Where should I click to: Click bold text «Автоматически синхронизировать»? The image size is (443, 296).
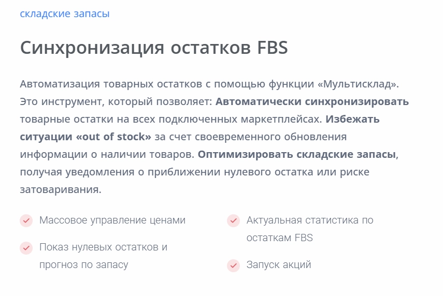(312, 101)
